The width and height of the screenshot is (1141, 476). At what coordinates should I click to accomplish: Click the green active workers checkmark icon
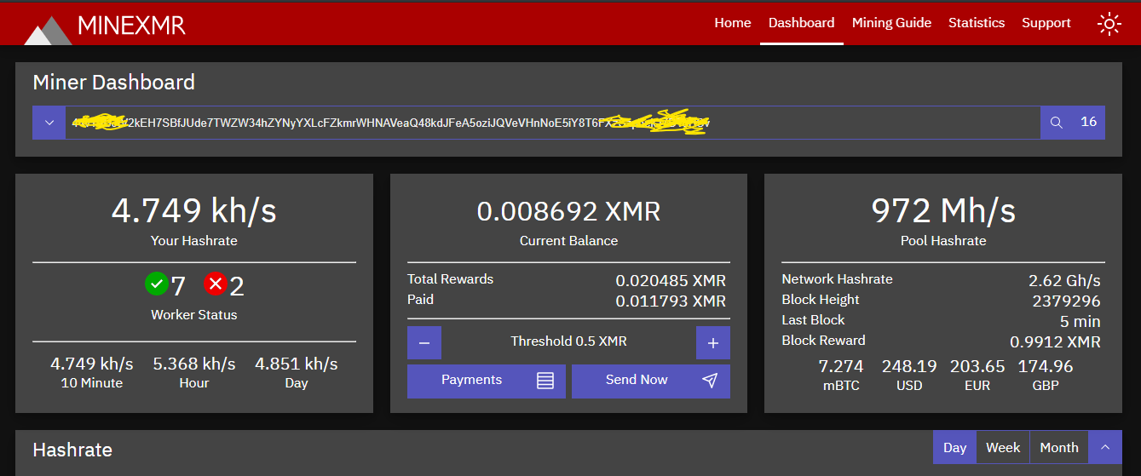pyautogui.click(x=156, y=284)
